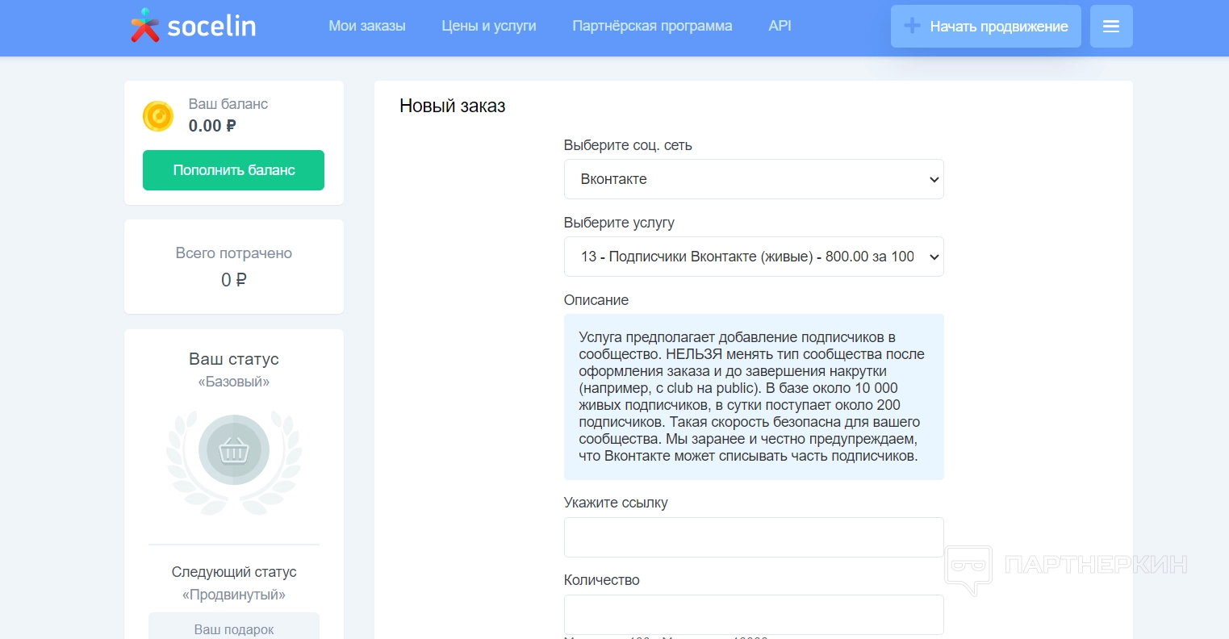
Task: Open the hamburger menu
Action: coord(1111,27)
